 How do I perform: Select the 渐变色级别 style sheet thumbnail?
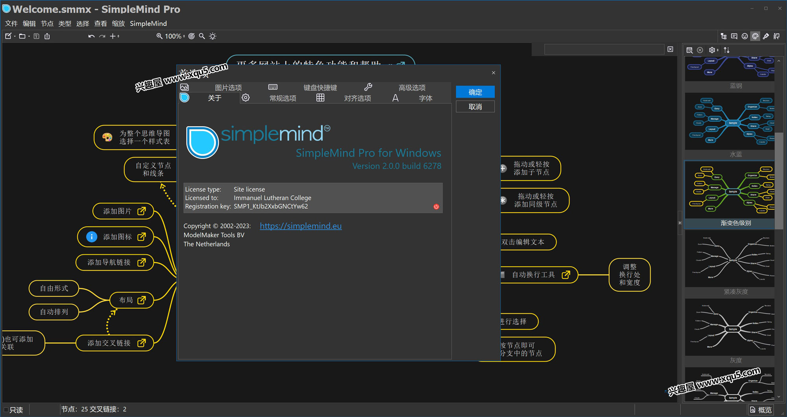click(x=730, y=194)
